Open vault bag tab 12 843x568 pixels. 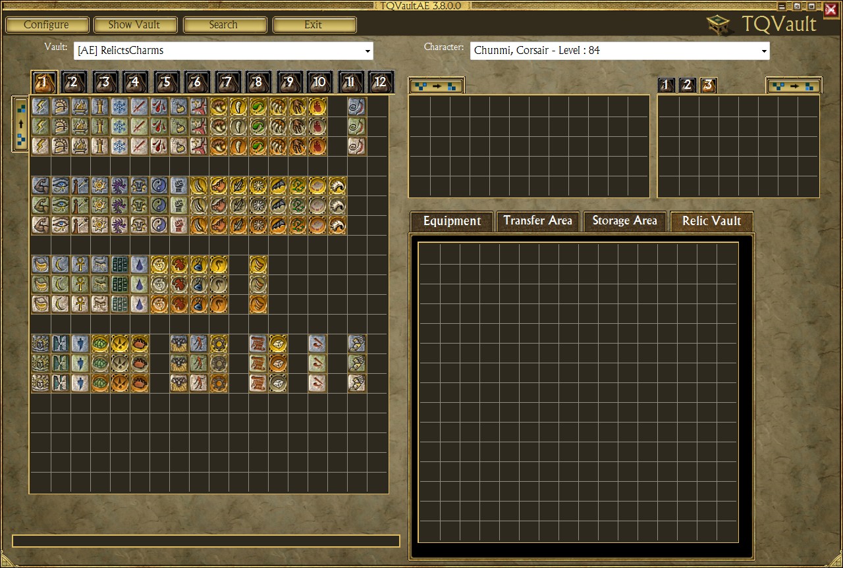tap(381, 82)
